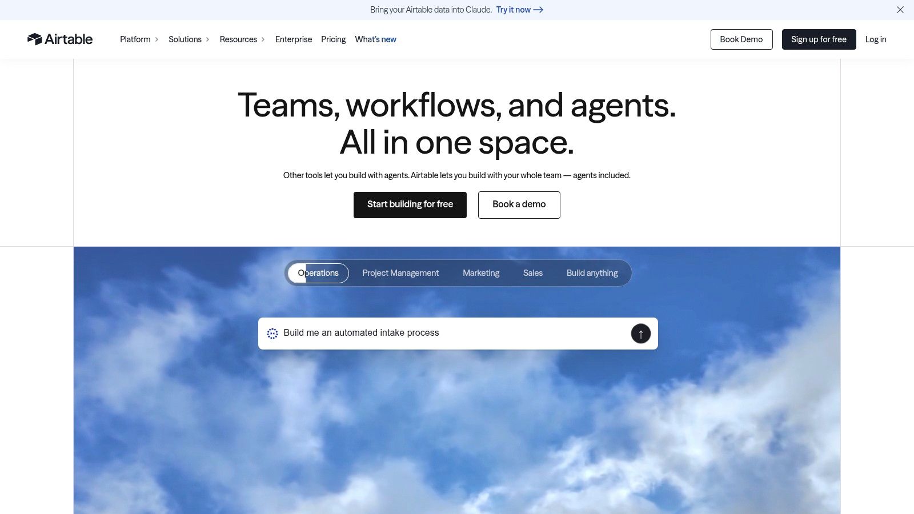The width and height of the screenshot is (914, 514).
Task: Select the Sales tab
Action: coord(533,273)
